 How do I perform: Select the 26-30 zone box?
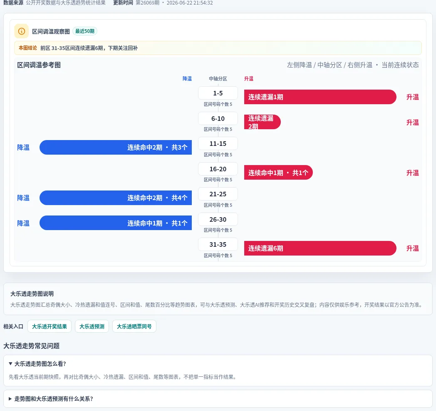[x=218, y=219]
